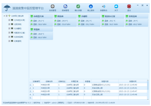Uncheck the 3[冷藏柜] checkbox
Image resolution: width=151 pixels, height=106 pixels.
coord(9,28)
